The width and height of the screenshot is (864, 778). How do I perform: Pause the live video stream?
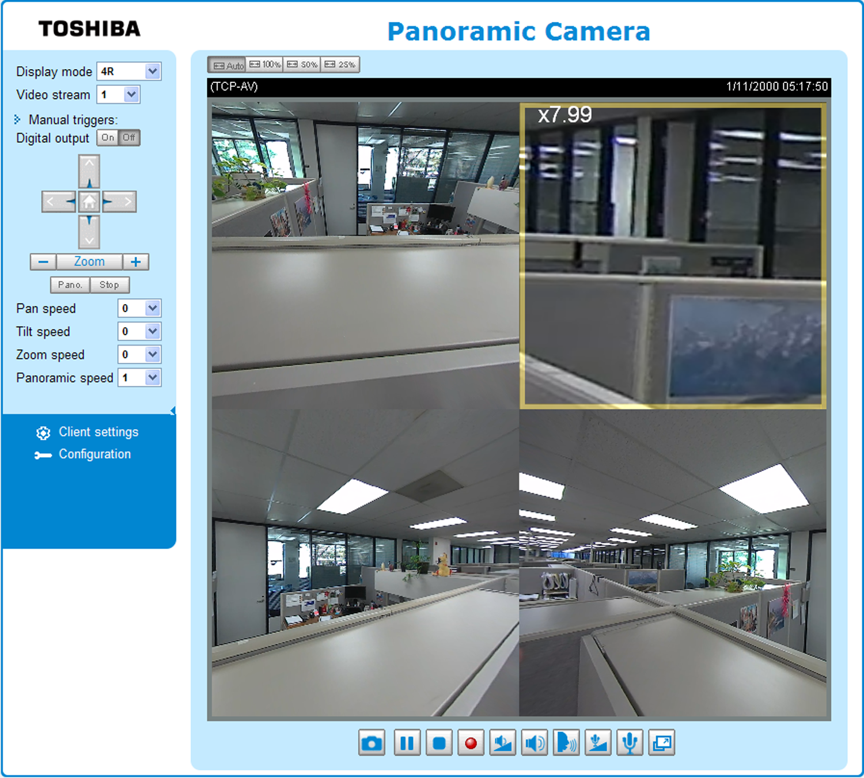tap(407, 743)
